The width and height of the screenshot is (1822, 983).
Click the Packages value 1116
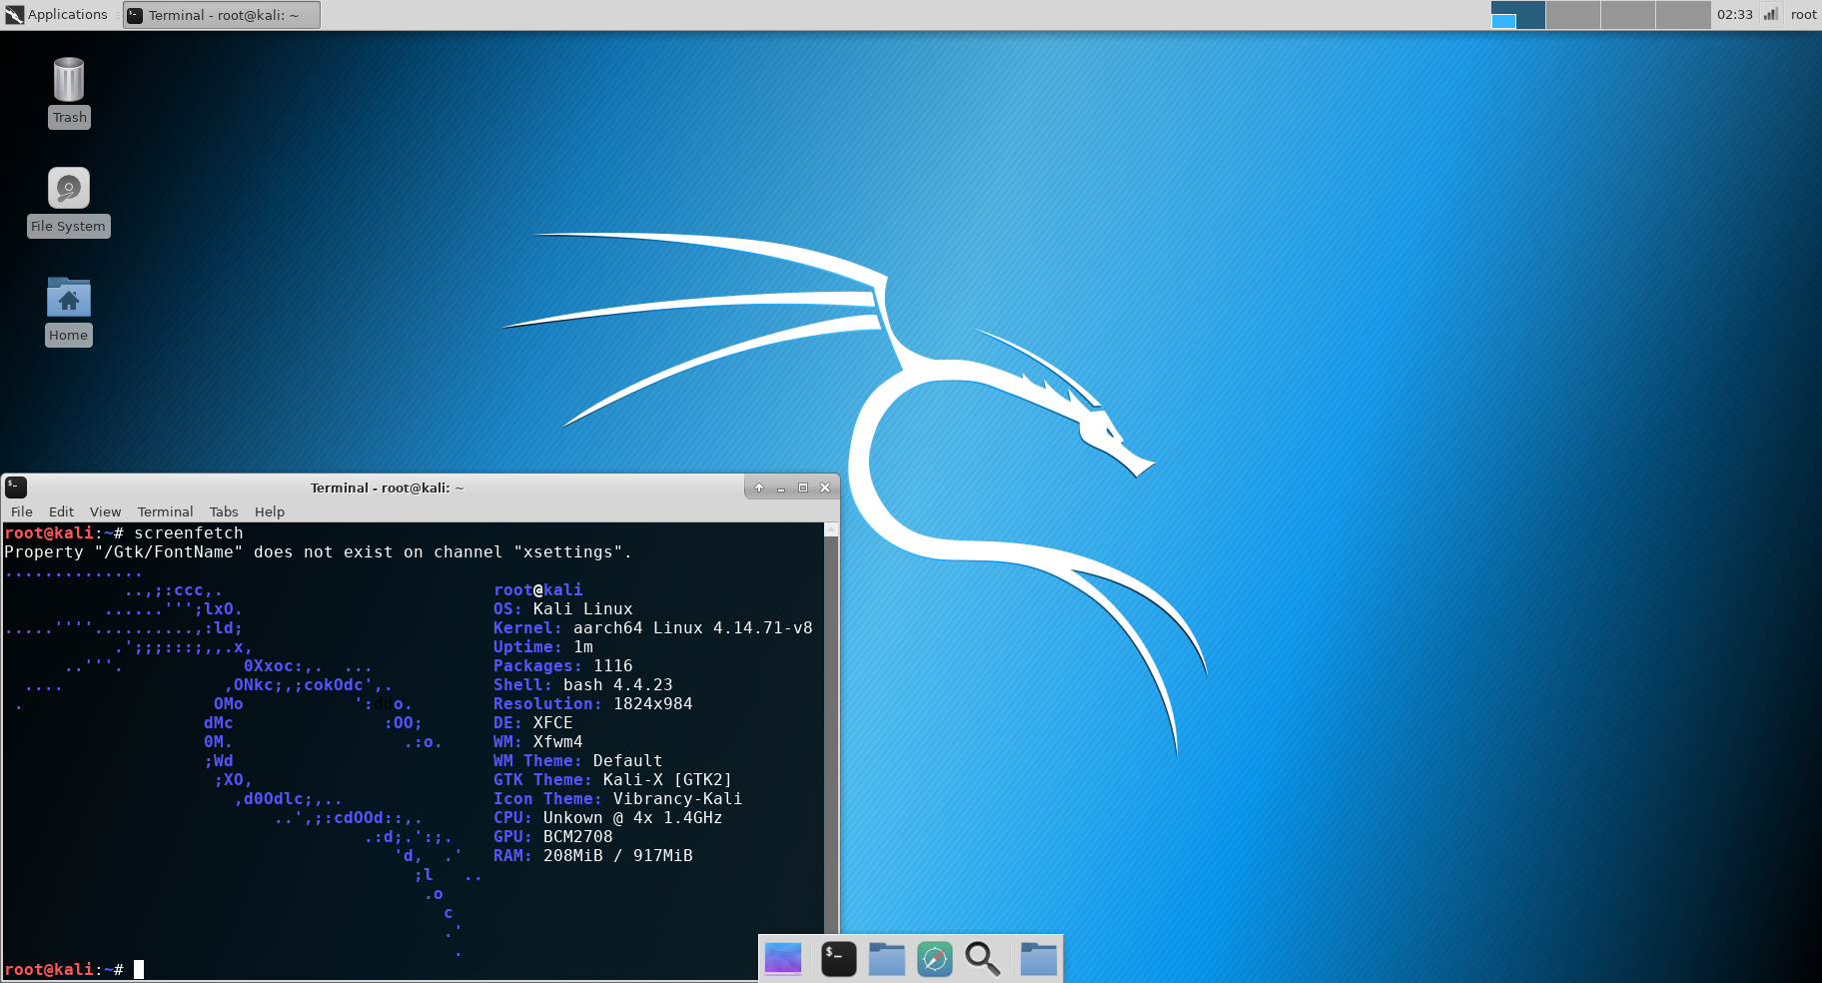tap(612, 666)
